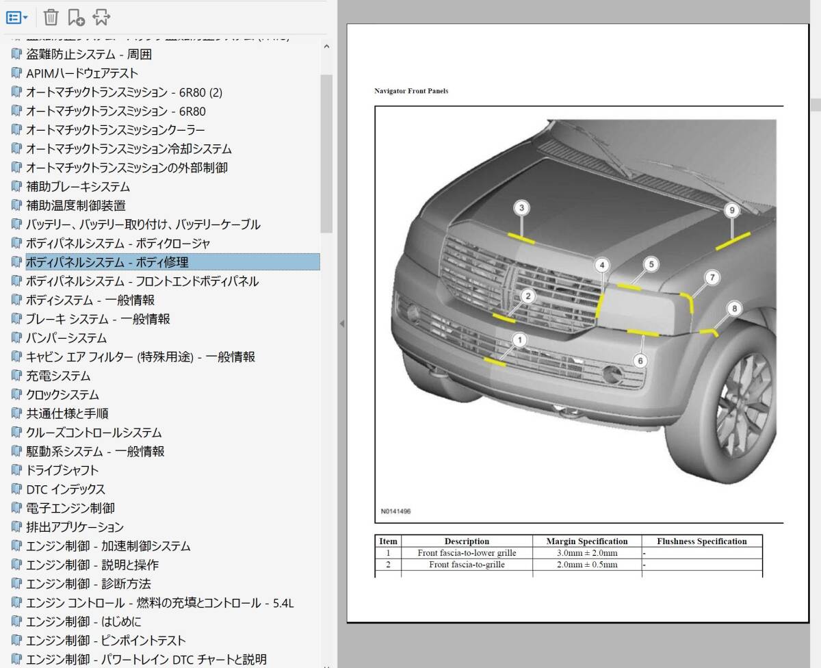This screenshot has width=821, height=668.
Task: Open bookmark クロックシステム
Action: [x=62, y=395]
